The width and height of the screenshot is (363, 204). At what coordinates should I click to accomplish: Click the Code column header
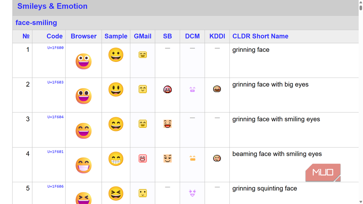point(55,36)
